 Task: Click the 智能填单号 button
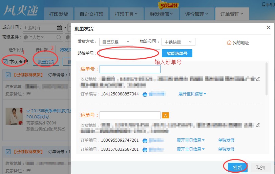click(x=177, y=53)
